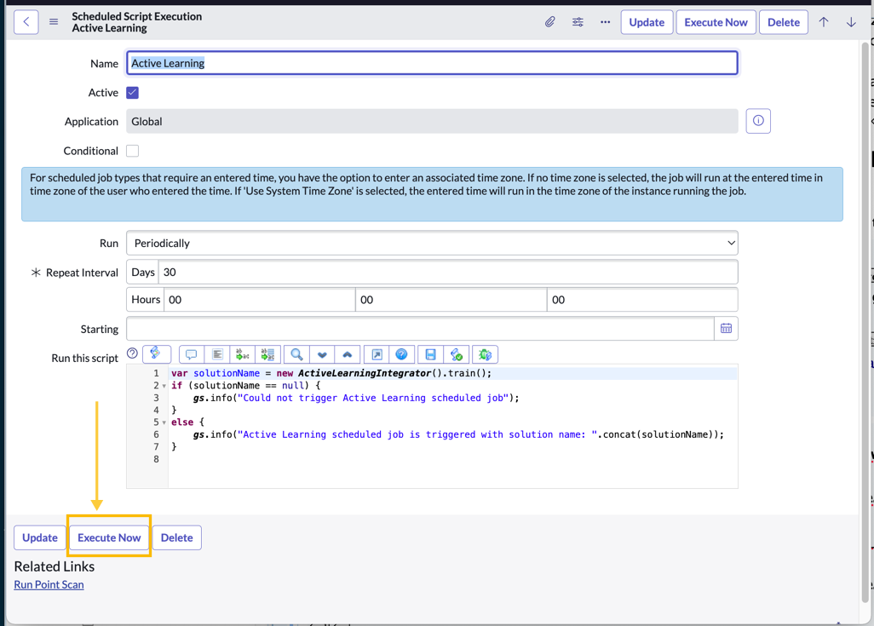Click the Related Links heading
Screen dimensions: 874x626
coord(54,566)
